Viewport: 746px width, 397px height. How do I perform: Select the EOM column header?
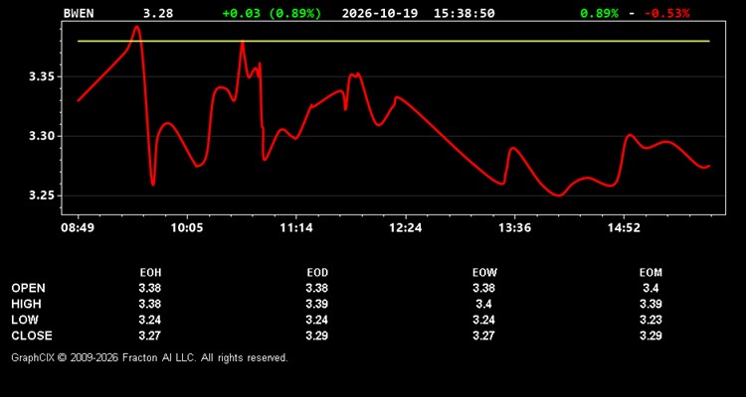pos(651,273)
